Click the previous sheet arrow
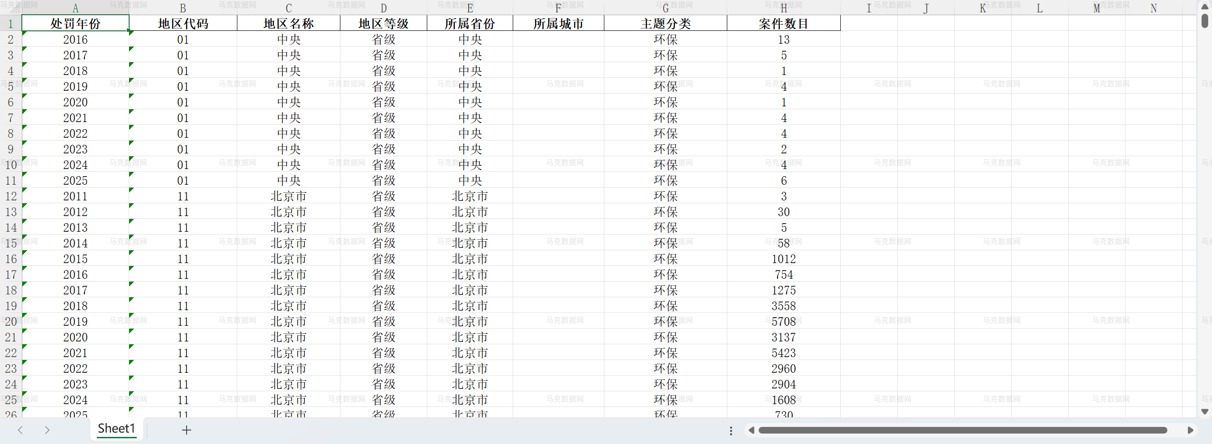This screenshot has width=1212, height=444. click(x=20, y=430)
